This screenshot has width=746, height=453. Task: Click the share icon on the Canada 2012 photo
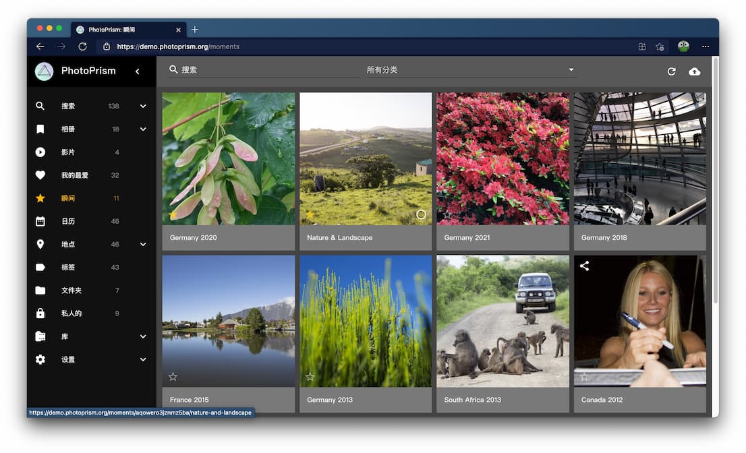tap(585, 266)
